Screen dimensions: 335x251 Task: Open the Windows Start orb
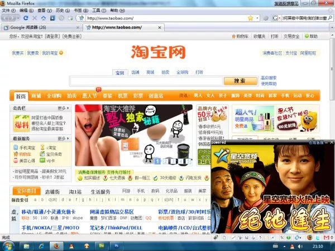7,247
